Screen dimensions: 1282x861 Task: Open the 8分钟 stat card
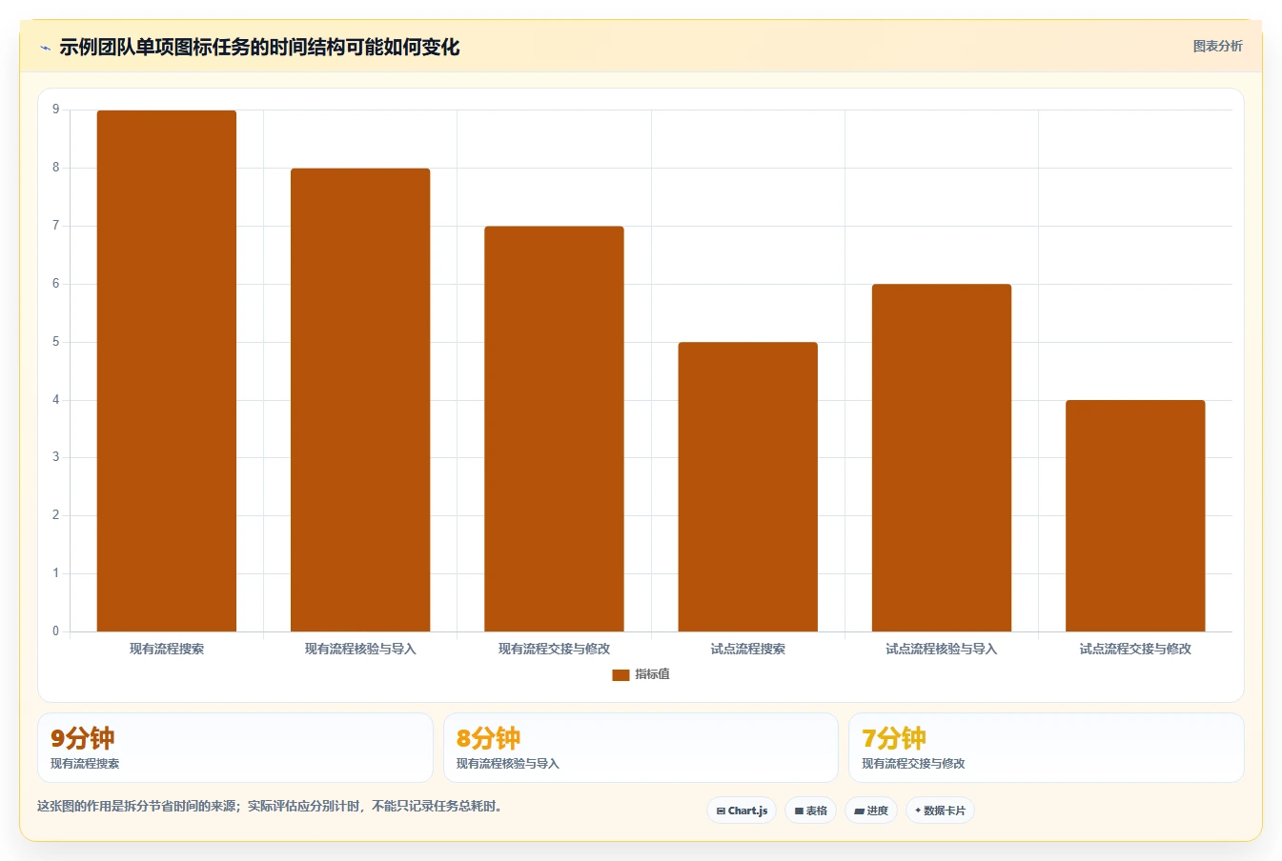641,748
